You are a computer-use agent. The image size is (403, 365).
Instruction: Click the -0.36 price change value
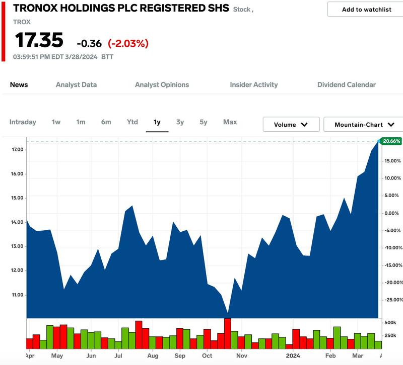click(89, 44)
